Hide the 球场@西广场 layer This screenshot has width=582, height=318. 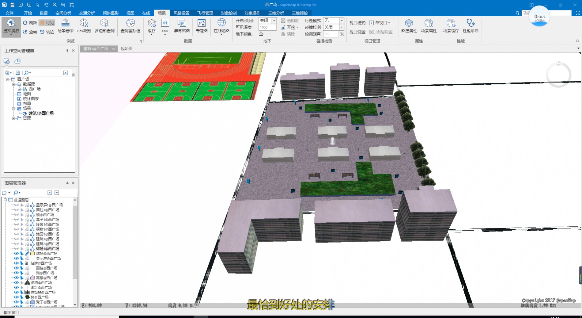(x=16, y=254)
